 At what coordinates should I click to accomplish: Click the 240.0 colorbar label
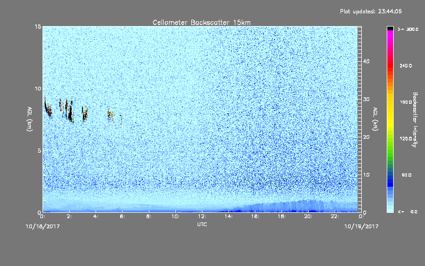(x=406, y=65)
